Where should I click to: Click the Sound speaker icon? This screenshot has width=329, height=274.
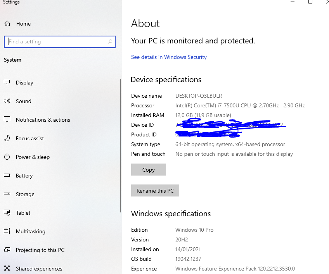[x=7, y=101]
